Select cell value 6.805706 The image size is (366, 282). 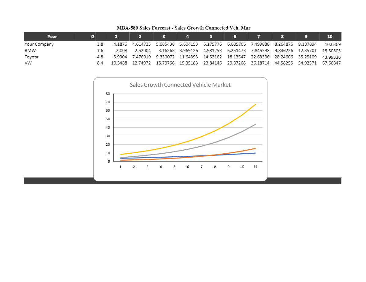[236, 44]
